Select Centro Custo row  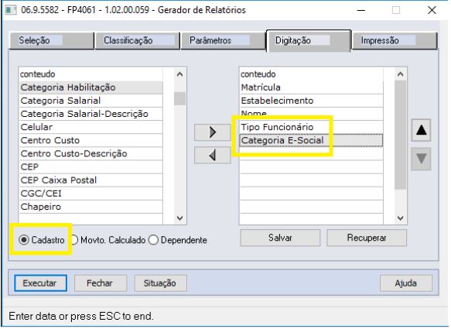(x=91, y=140)
